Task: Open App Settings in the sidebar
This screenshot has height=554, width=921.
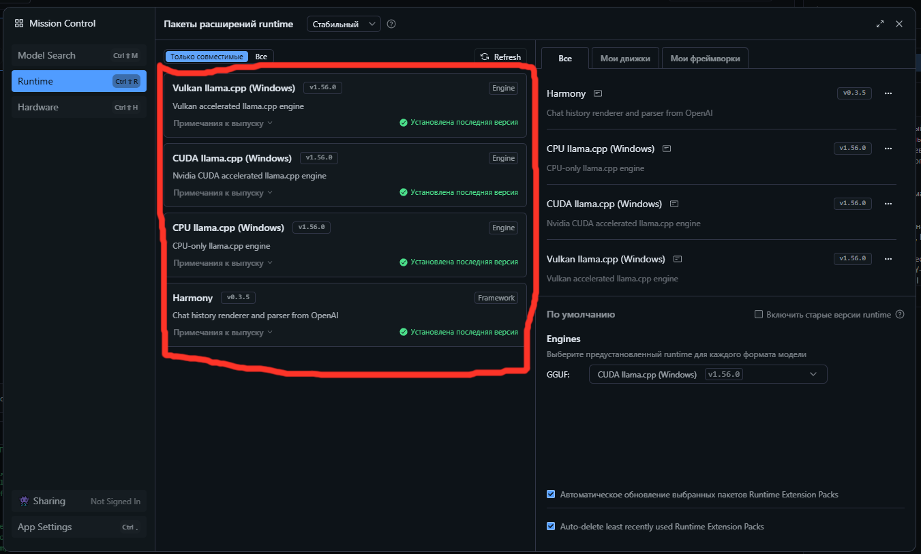Action: click(79, 527)
